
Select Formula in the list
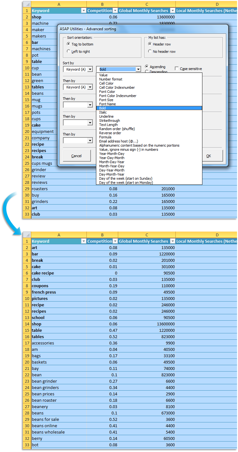[149, 137]
